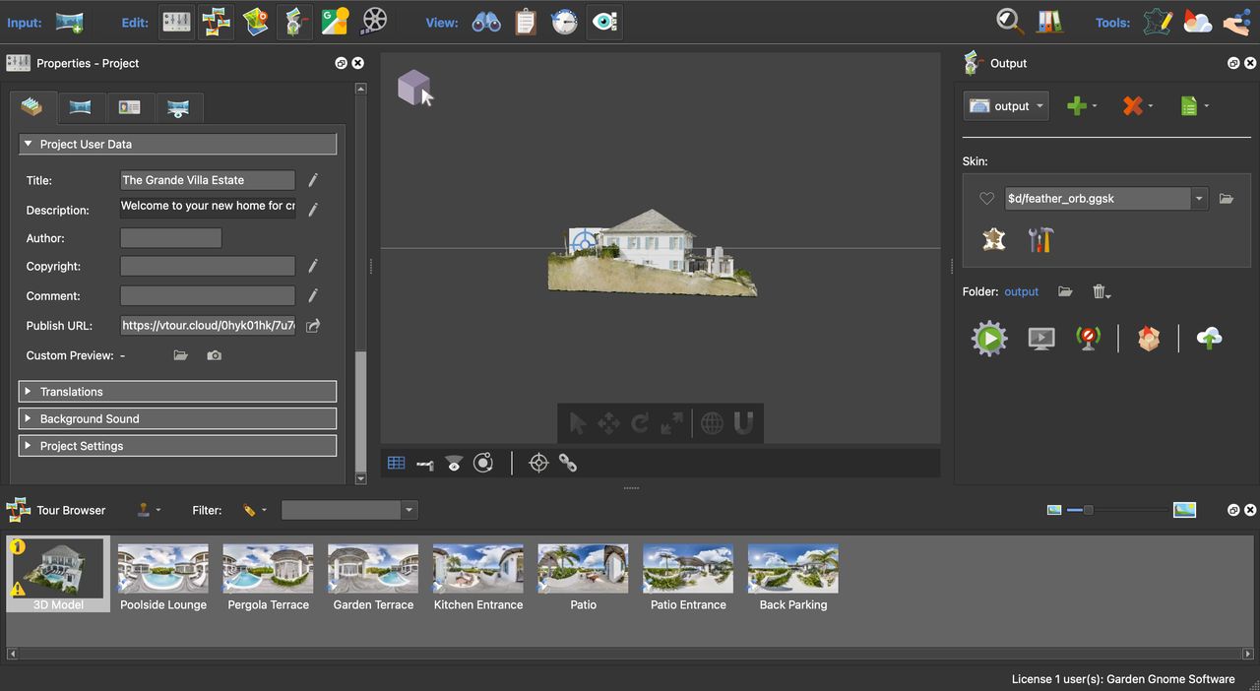Open the red X remove output dropdown

[1138, 105]
